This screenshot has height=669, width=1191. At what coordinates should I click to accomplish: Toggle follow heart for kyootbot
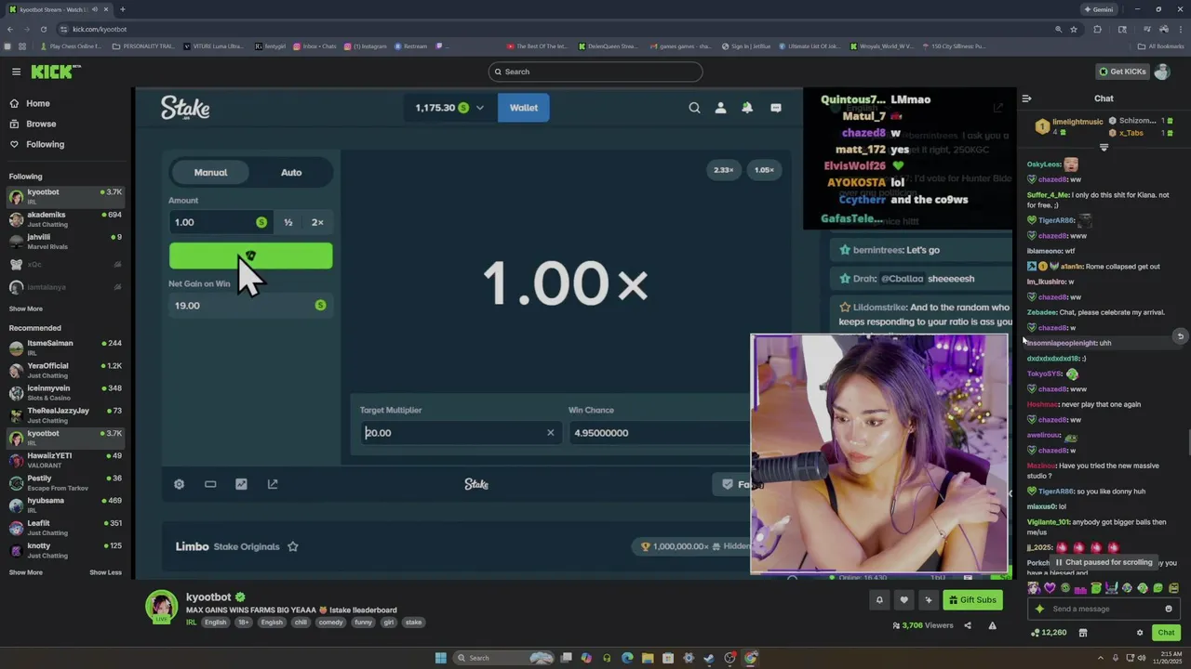click(x=903, y=600)
